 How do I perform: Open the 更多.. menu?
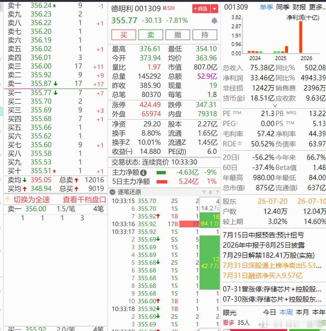(x=317, y=7)
